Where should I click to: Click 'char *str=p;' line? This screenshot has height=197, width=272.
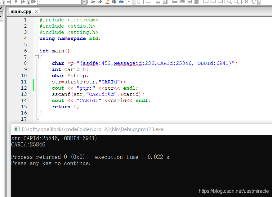(70, 76)
